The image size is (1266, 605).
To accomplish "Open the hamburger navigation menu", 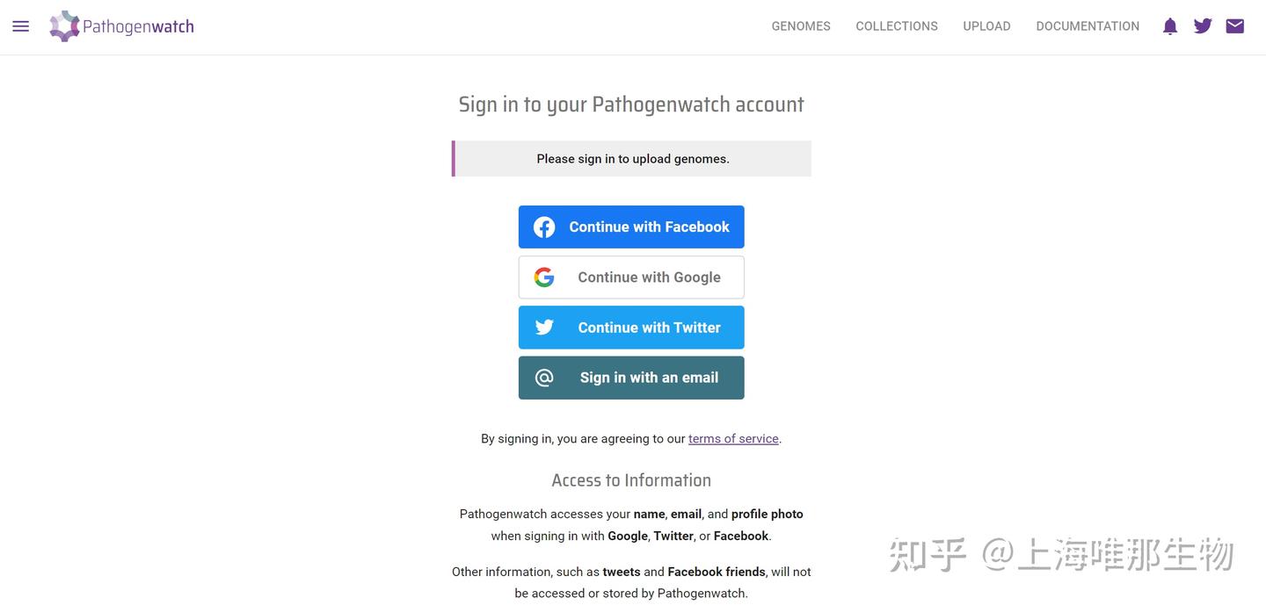I will click(20, 25).
